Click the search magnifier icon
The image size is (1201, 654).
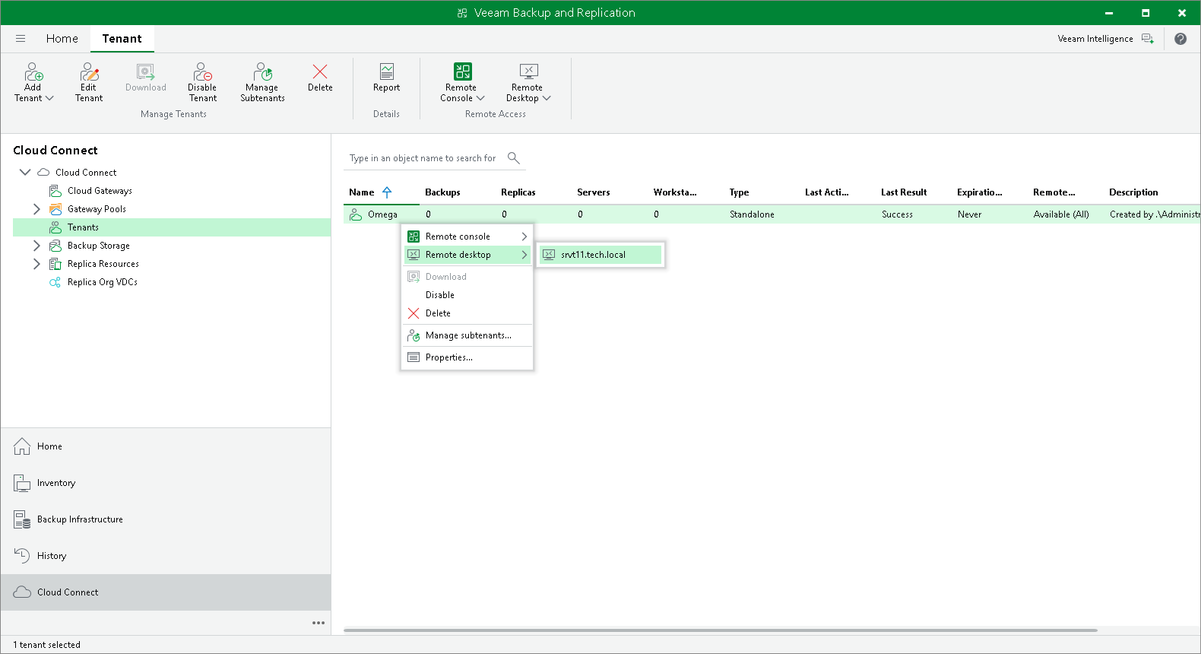pos(514,158)
